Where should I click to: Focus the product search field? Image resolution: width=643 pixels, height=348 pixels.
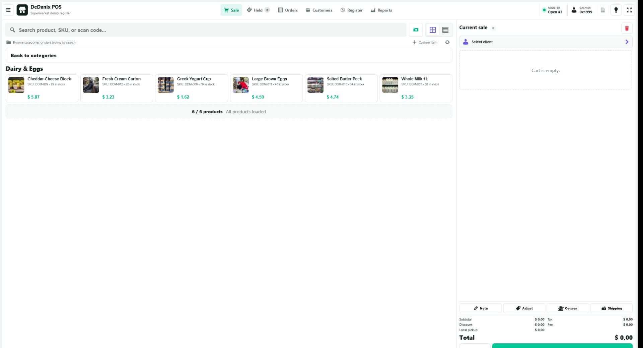(x=206, y=30)
